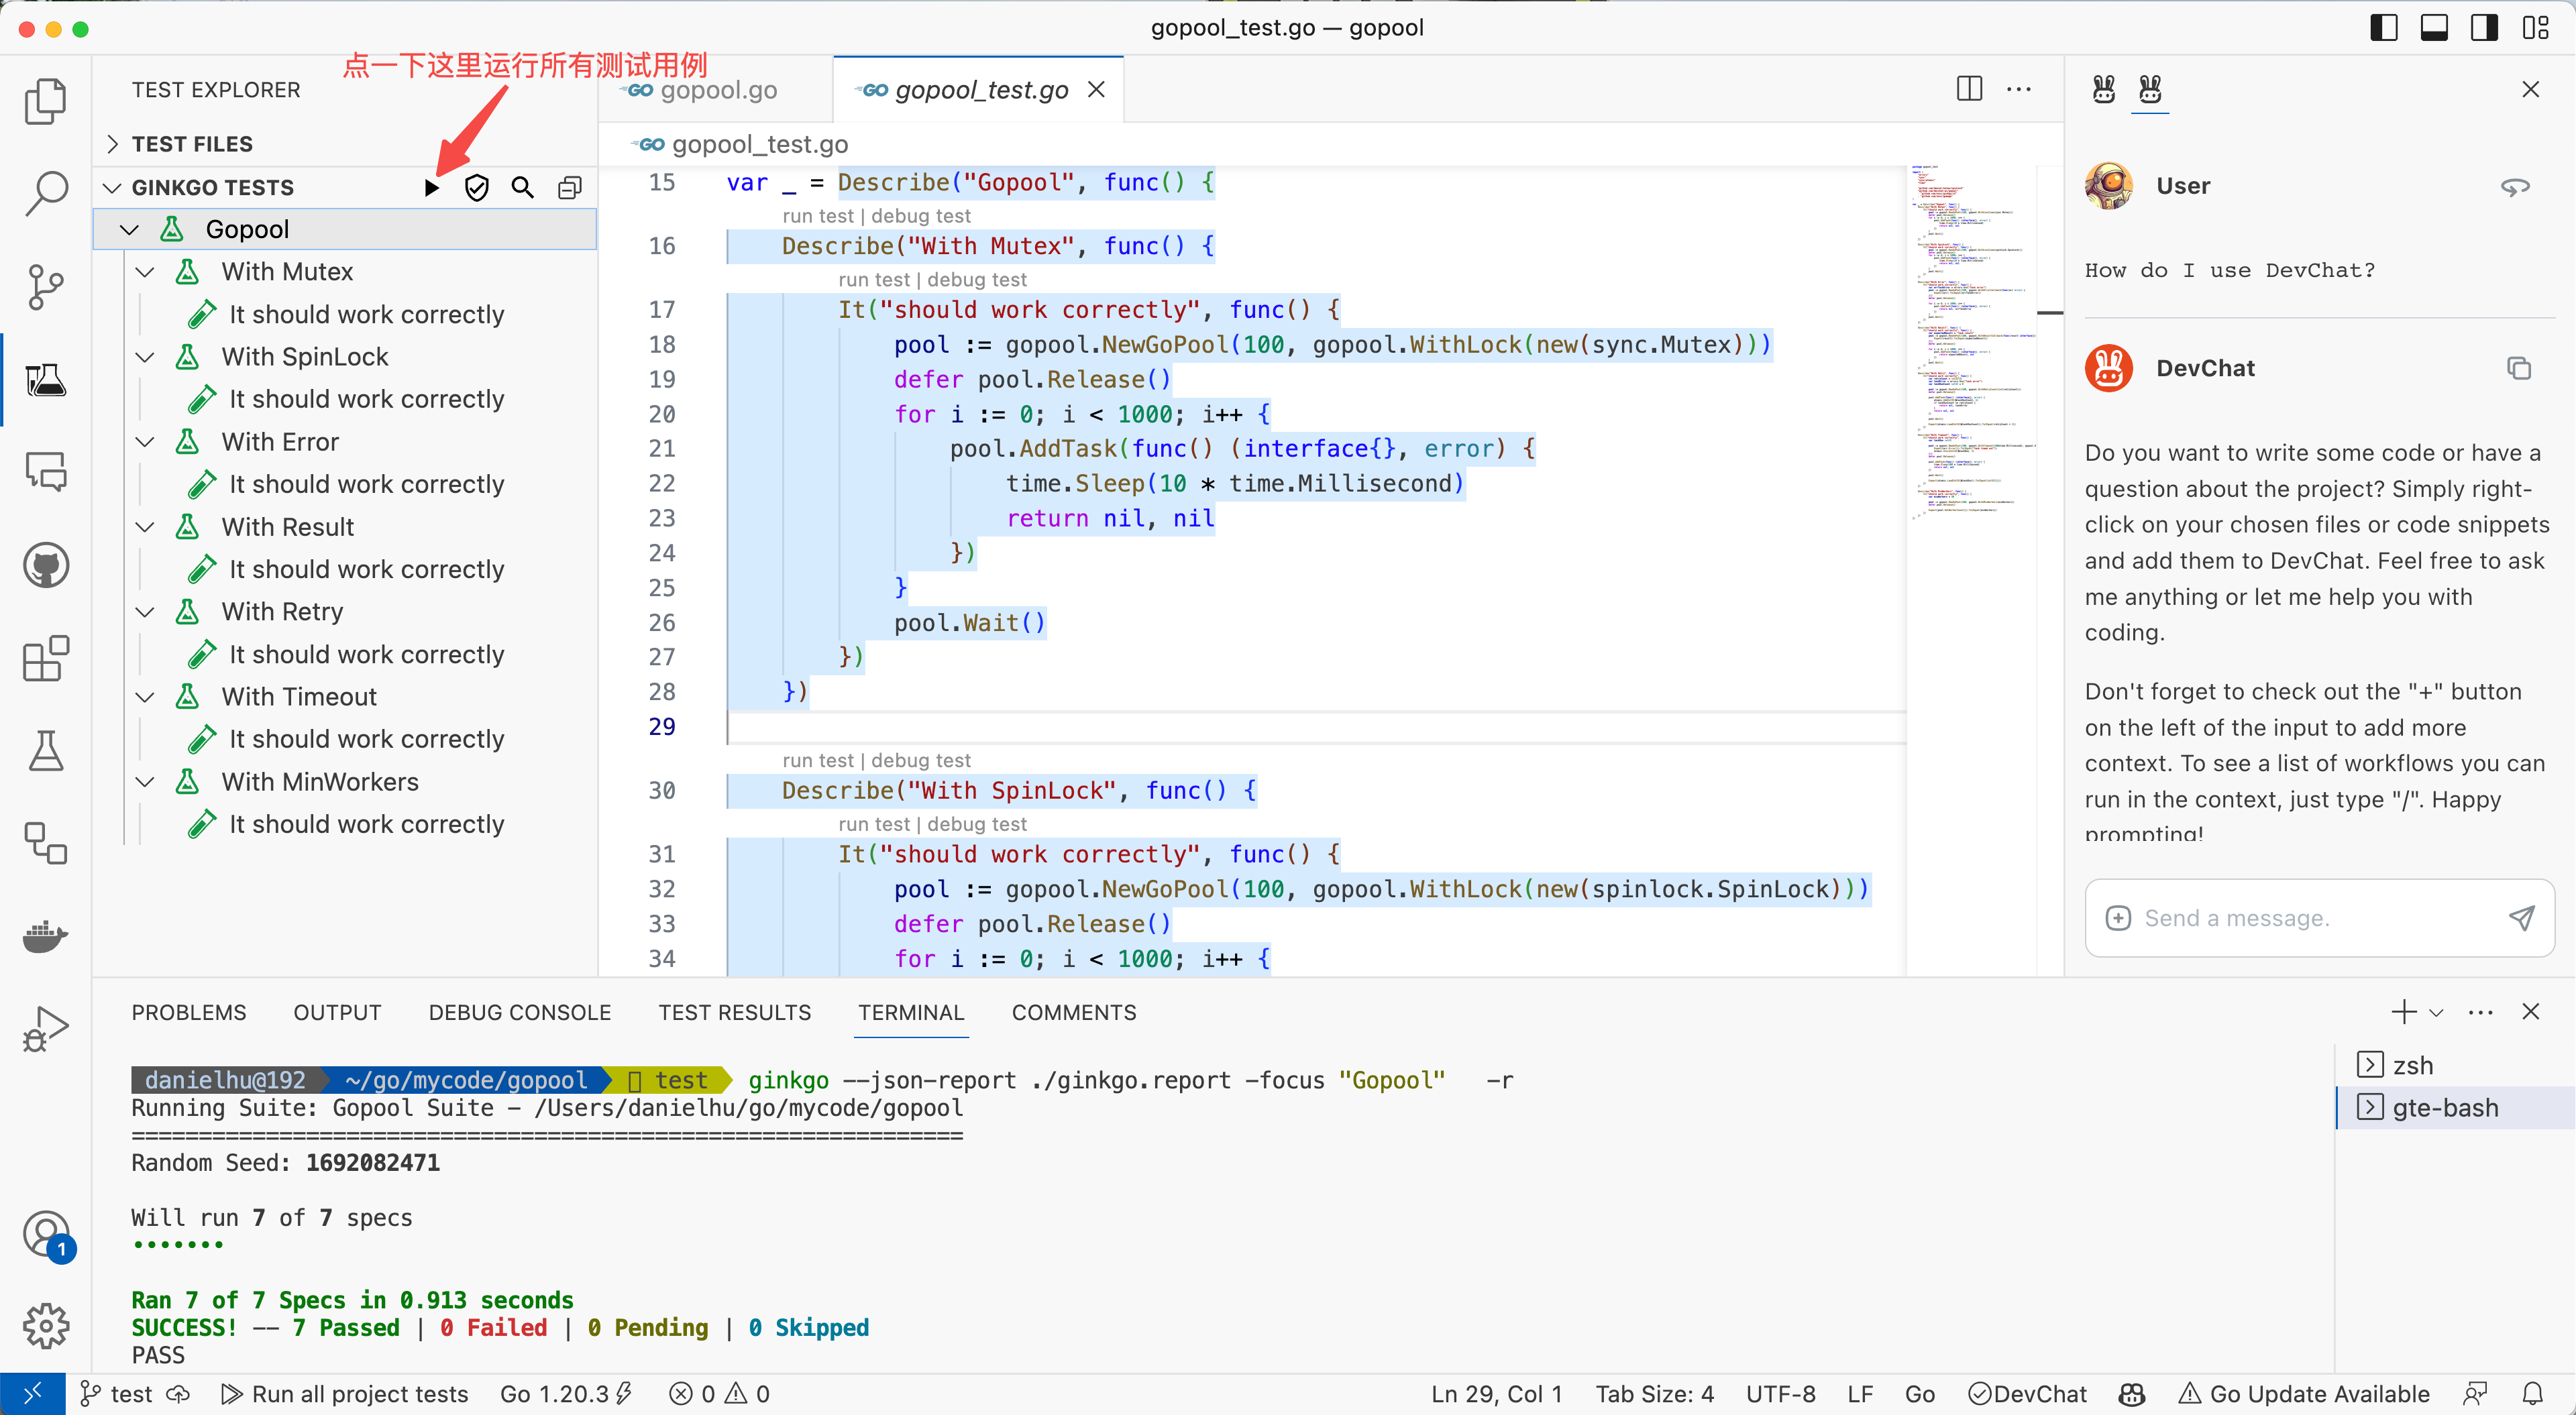Click Run all project tests in status bar
The image size is (2576, 1415).
point(345,1393)
